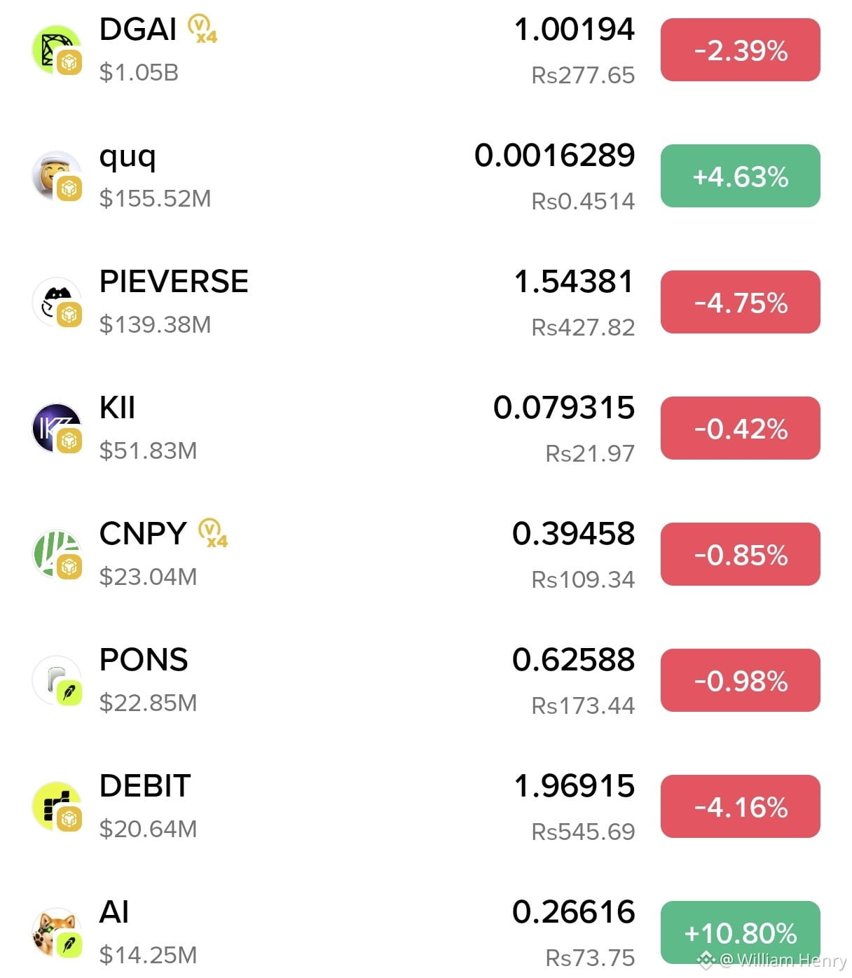This screenshot has height=978, width=852.
Task: Tap the DEBIT -4.16% change badge
Action: point(740,806)
